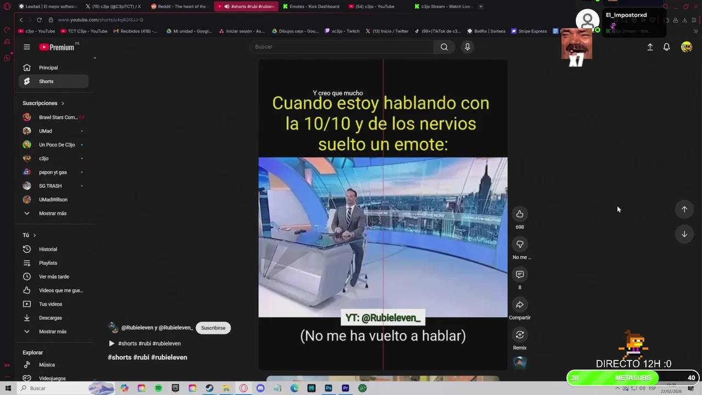Click the YouTube Premium logo
This screenshot has height=395, width=702.
57,47
